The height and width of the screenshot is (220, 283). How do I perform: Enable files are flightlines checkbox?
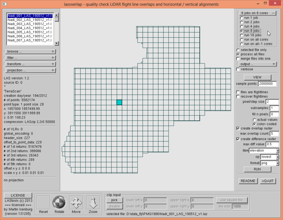pos(238,92)
